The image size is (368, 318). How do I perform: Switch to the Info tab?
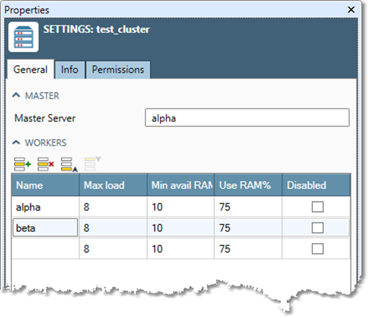[69, 70]
